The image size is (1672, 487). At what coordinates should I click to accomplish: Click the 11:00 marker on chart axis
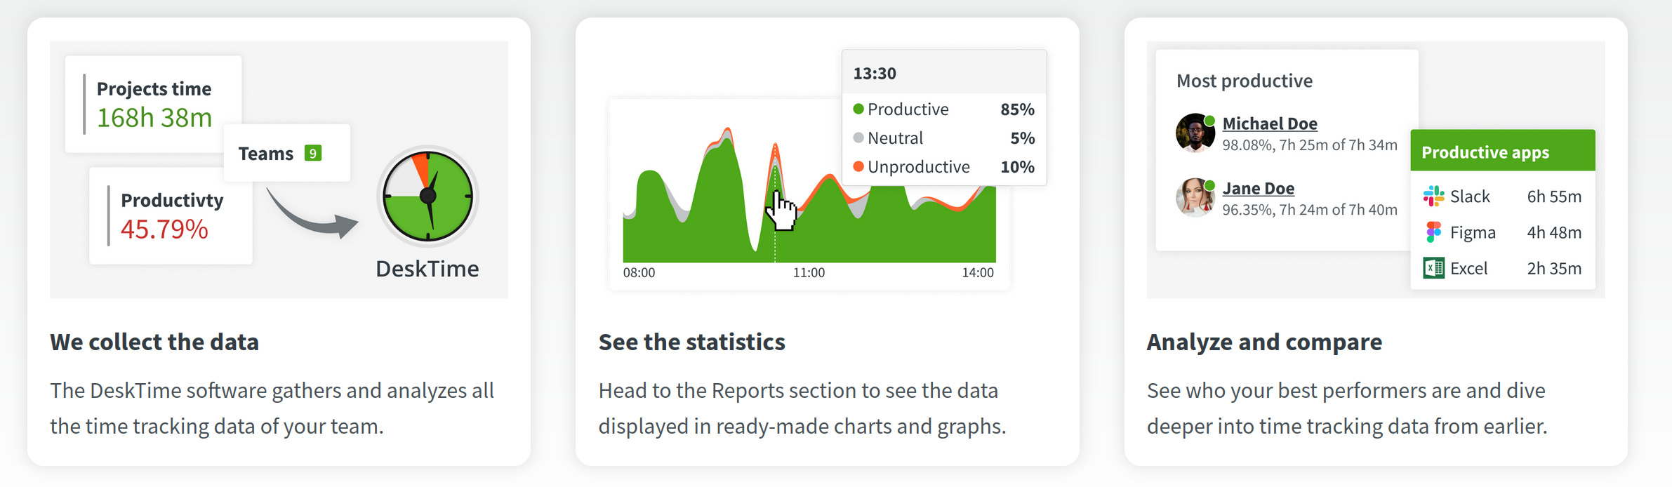[809, 272]
